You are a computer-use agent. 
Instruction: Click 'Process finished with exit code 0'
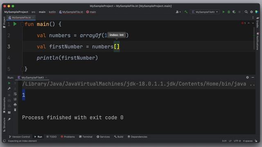[73, 118]
